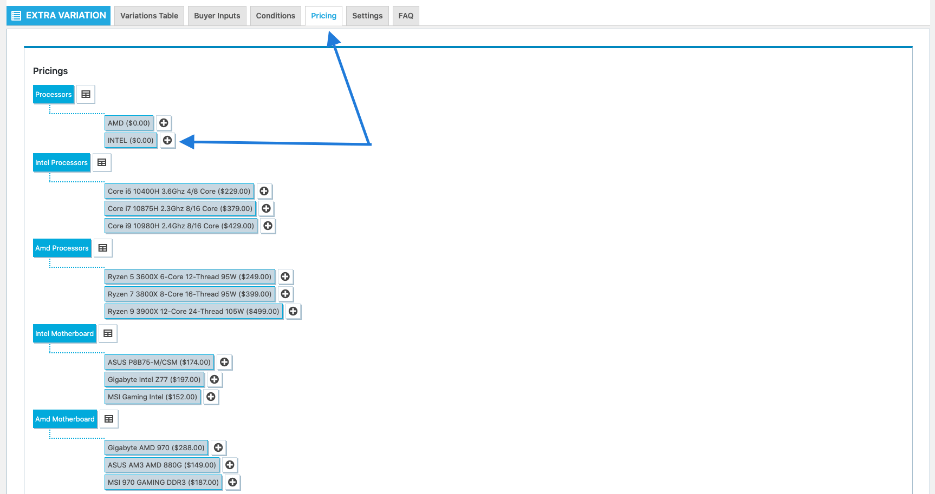The height and width of the screenshot is (494, 935).
Task: Click plus icon beside ASUS AM3 AMD 880G
Action: click(x=230, y=465)
